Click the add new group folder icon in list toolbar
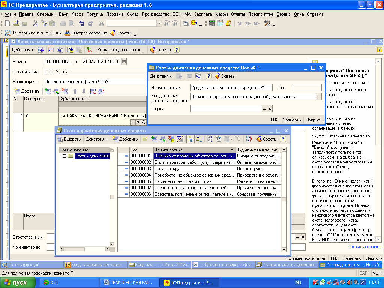 point(145,139)
